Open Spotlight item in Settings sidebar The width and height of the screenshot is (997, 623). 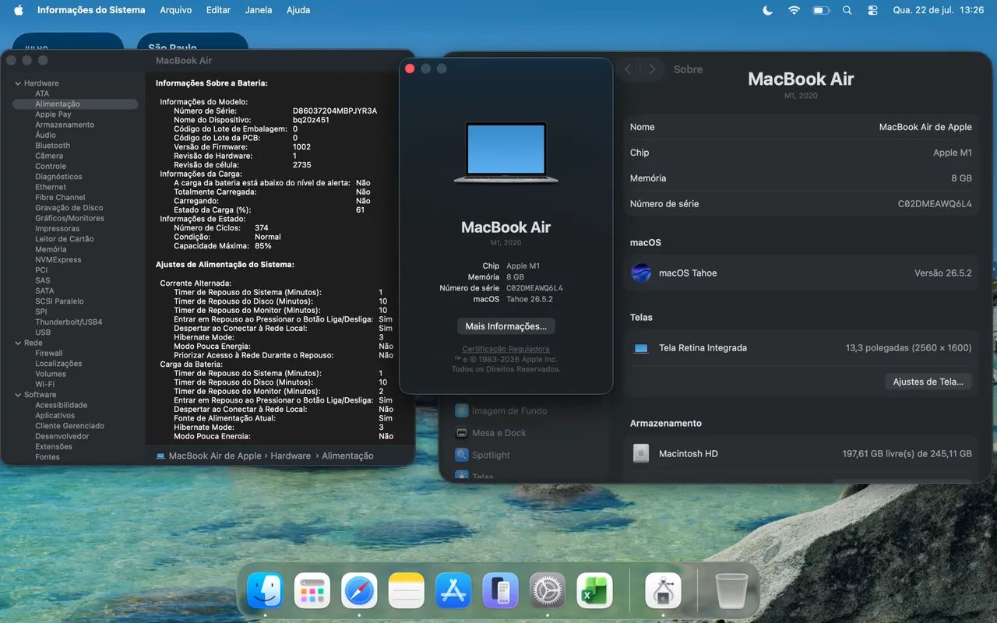coord(491,455)
